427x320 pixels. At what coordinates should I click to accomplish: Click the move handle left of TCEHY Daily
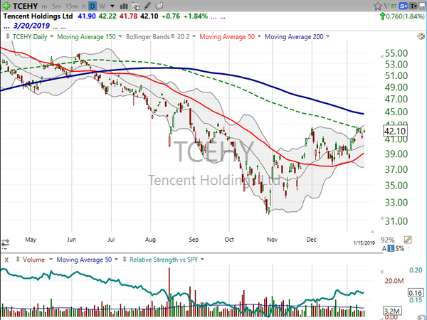[8, 36]
